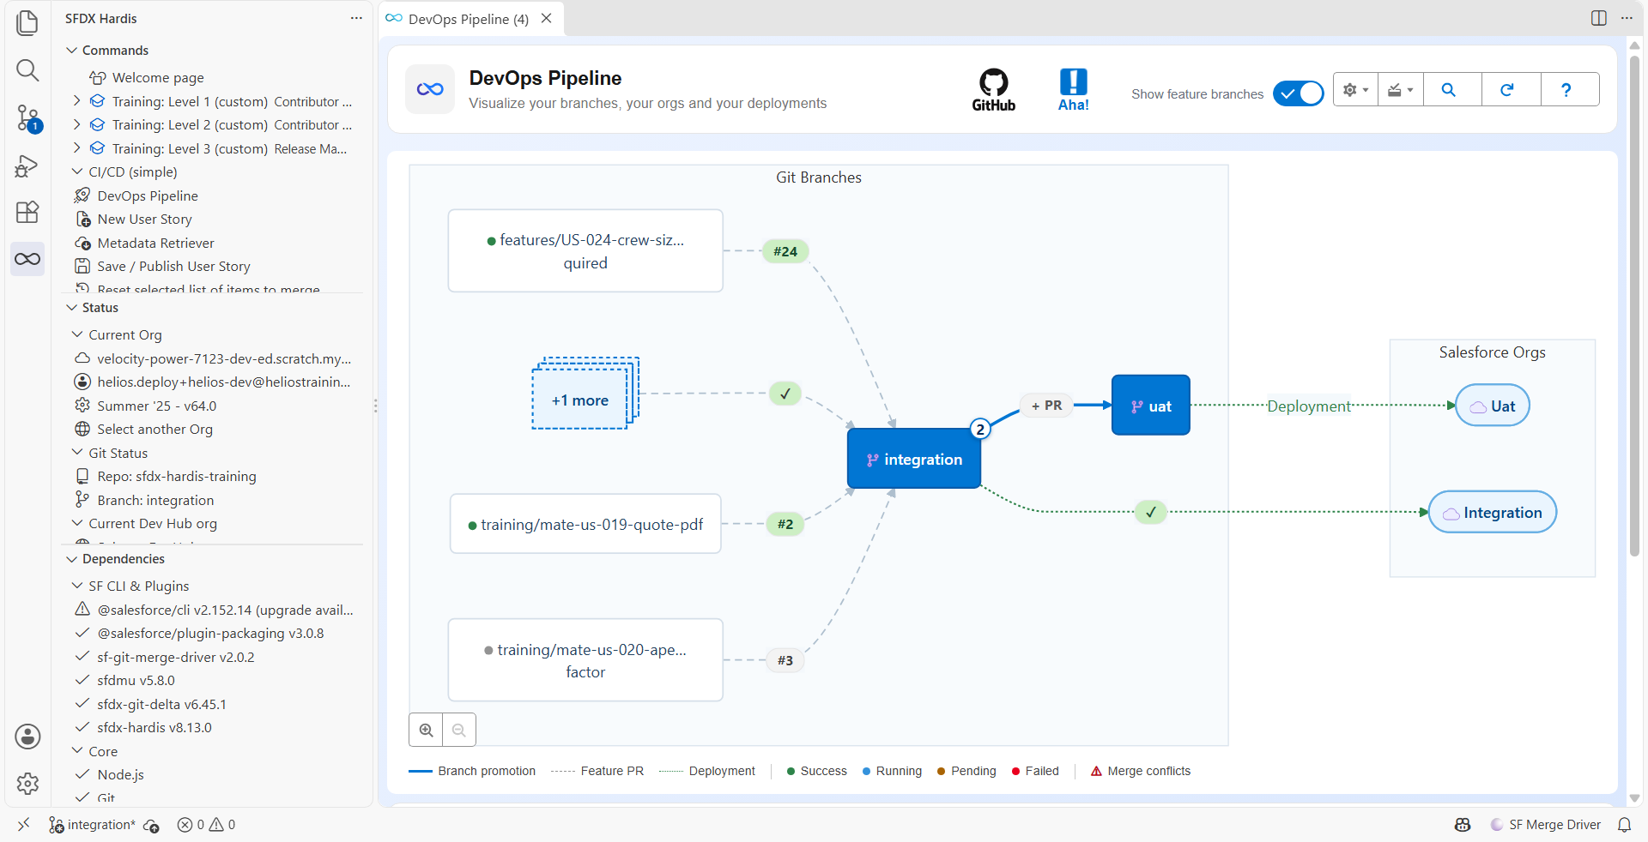Open New User Story command
This screenshot has height=842, width=1648.
pyautogui.click(x=144, y=220)
